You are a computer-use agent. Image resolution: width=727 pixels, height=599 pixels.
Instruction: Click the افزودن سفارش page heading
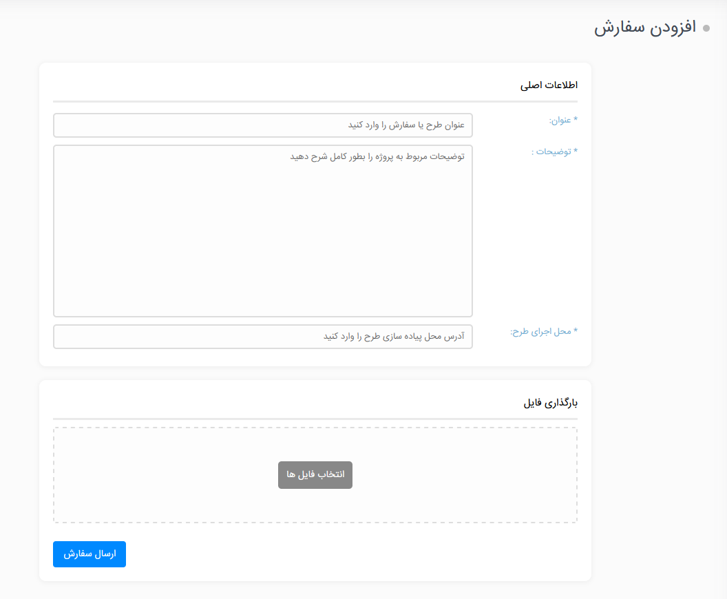click(645, 27)
